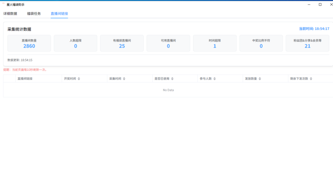
Task: Click the 直播间数量 statistic card
Action: coord(29,43)
